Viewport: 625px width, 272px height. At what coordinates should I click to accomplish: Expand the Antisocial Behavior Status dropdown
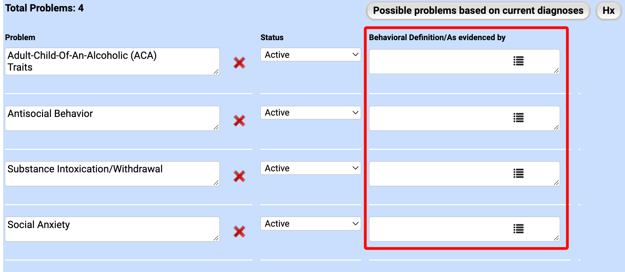[x=310, y=113]
